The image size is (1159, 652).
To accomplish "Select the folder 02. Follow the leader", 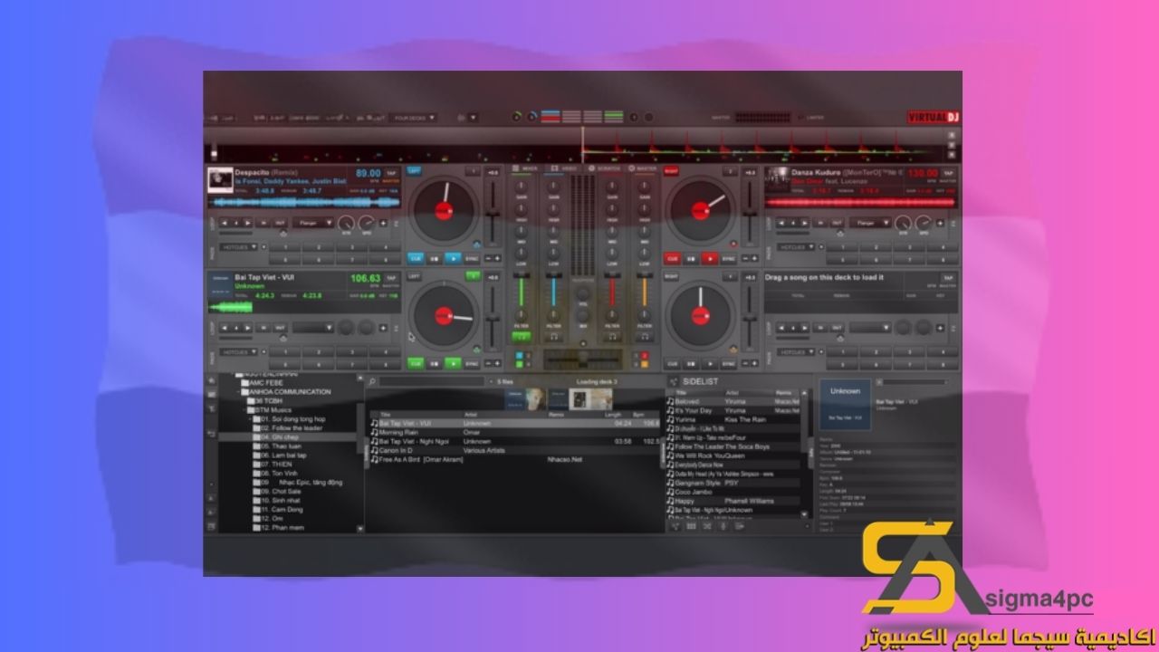I will [288, 427].
